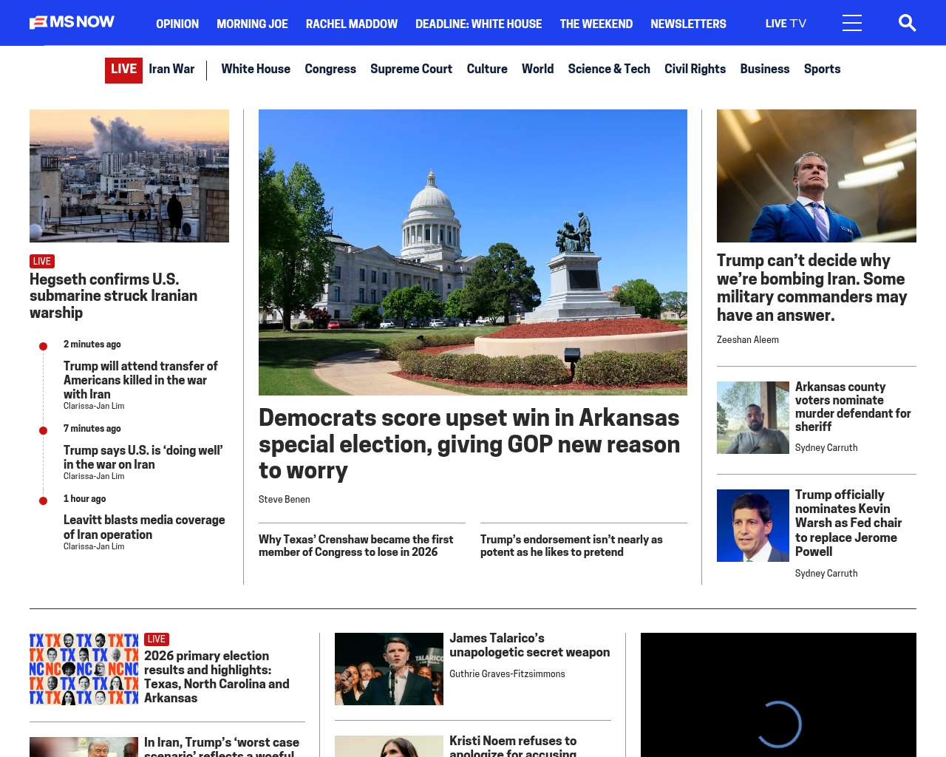Go to the Morning Joe section
This screenshot has height=757, width=946.
pos(252,24)
